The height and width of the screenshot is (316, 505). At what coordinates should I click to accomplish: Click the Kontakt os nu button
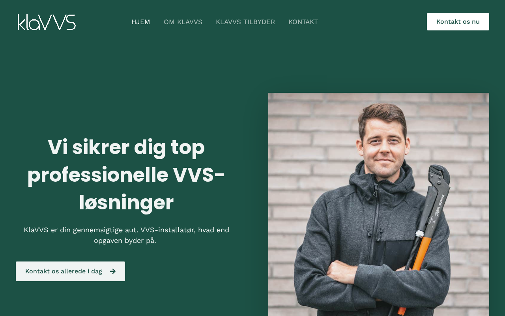tap(458, 22)
